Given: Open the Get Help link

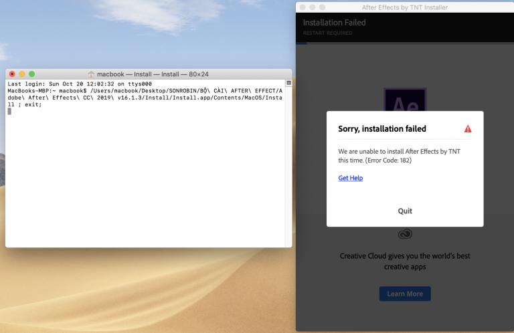Looking at the screenshot, I should coord(351,178).
